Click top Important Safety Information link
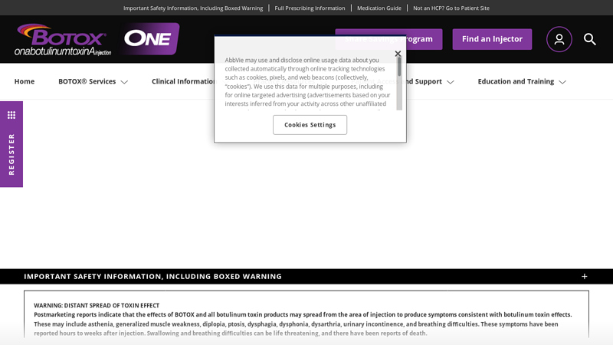This screenshot has height=345, width=613. 193,8
